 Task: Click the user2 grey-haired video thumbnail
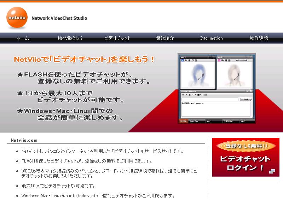tap(235, 76)
